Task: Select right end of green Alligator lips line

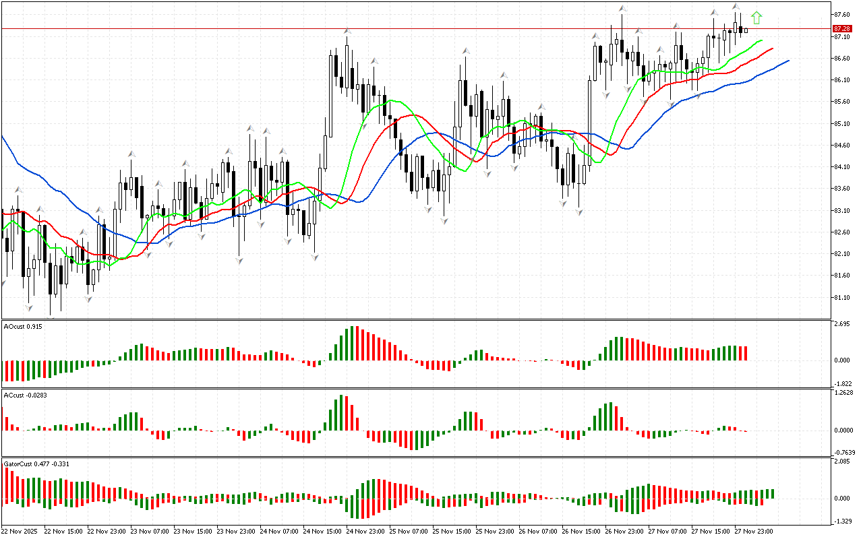Action: pyautogui.click(x=761, y=41)
